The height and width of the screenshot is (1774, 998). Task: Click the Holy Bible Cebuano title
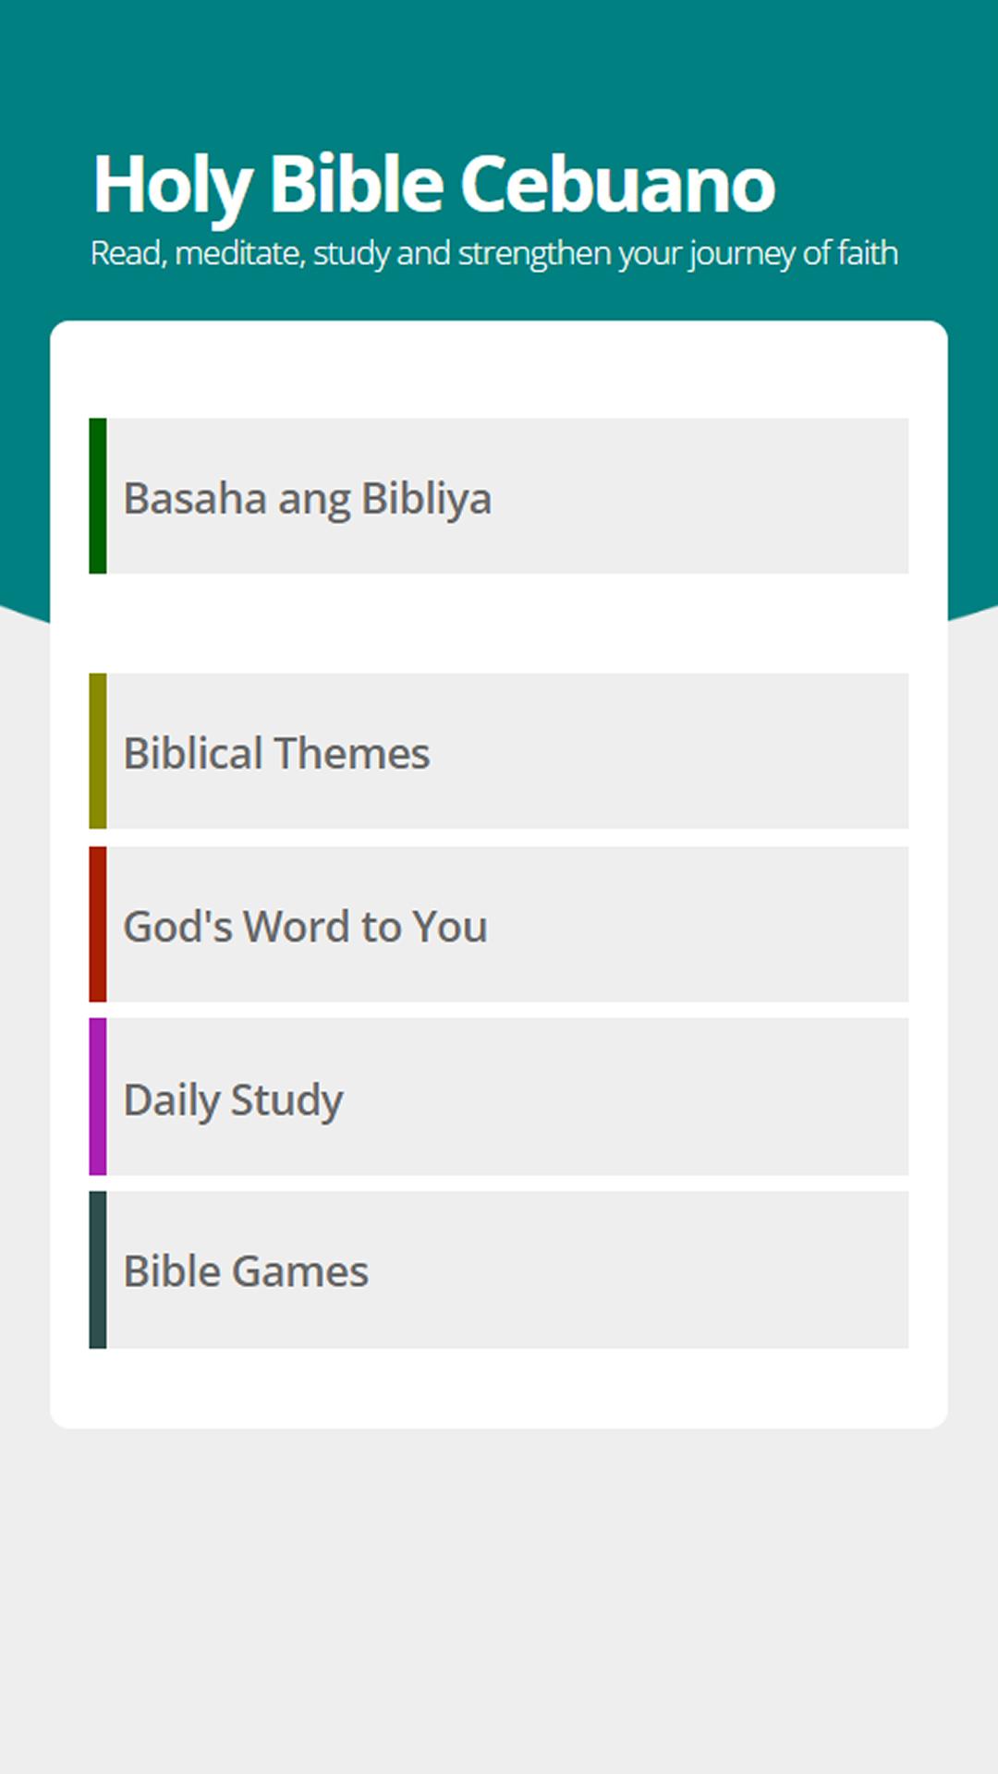pos(433,185)
